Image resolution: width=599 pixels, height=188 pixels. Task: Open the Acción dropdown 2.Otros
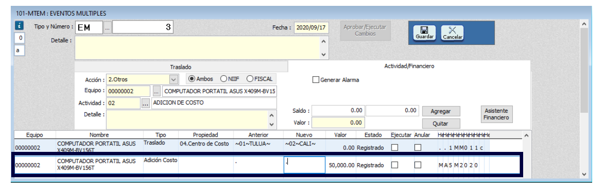pyautogui.click(x=173, y=79)
